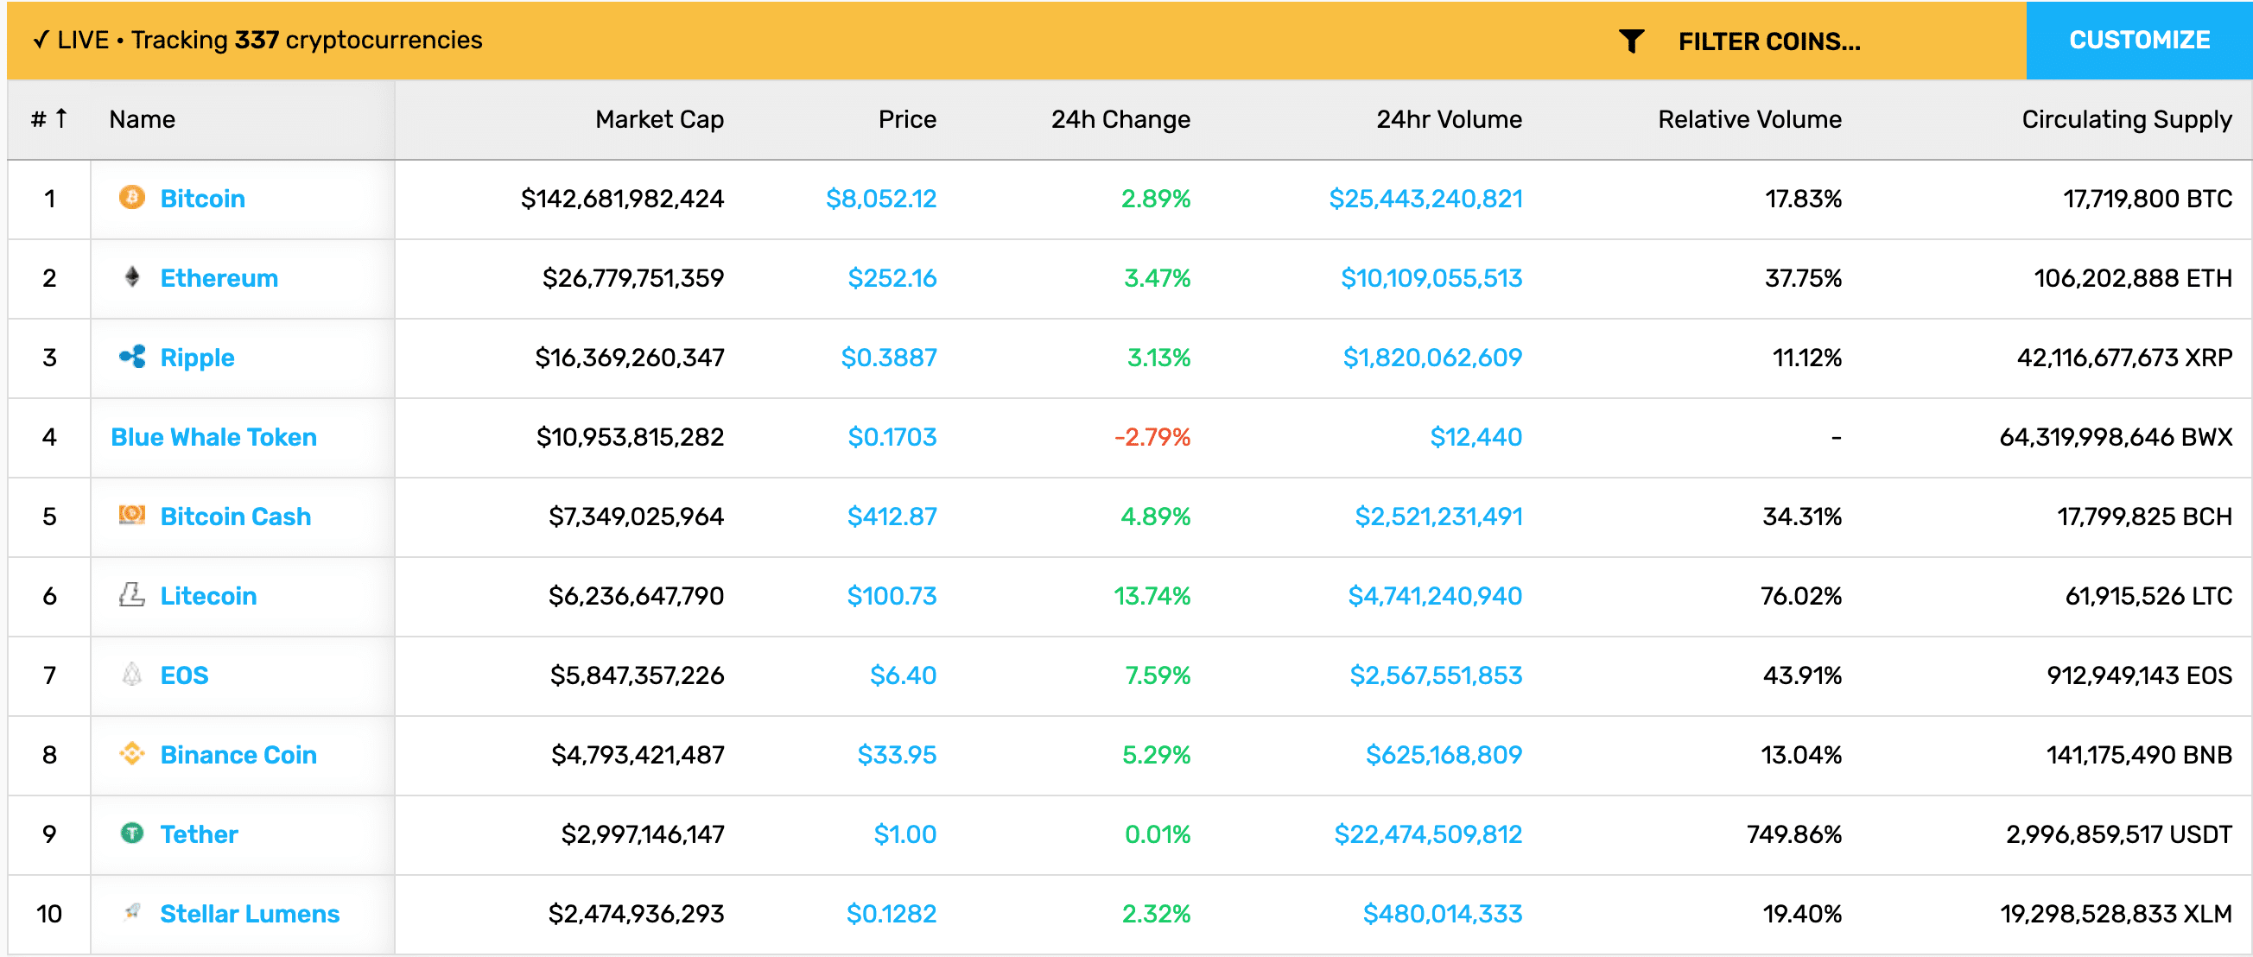Click Stellar Lumens volume $480,014,333

[x=1443, y=914]
